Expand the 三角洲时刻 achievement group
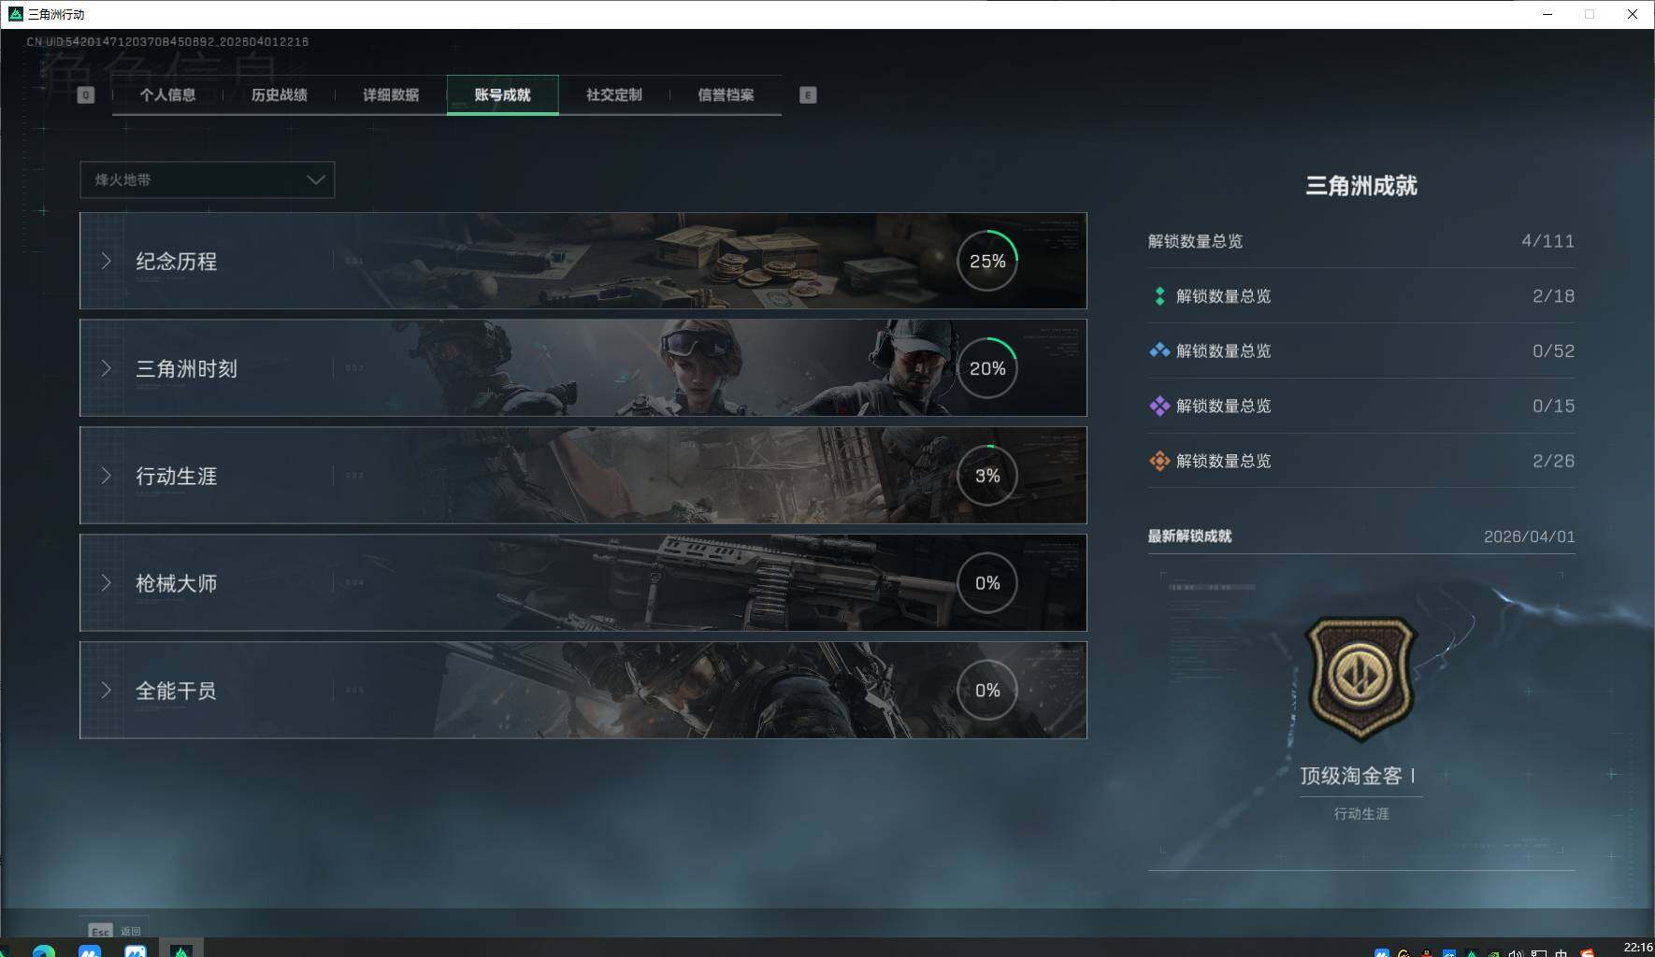The height and width of the screenshot is (957, 1655). pos(106,368)
